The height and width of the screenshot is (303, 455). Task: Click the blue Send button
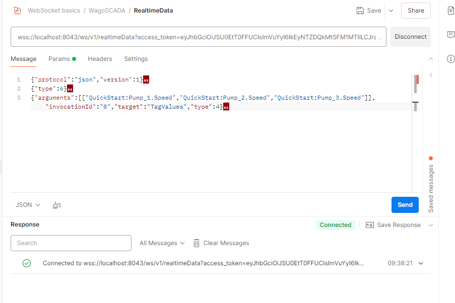405,205
